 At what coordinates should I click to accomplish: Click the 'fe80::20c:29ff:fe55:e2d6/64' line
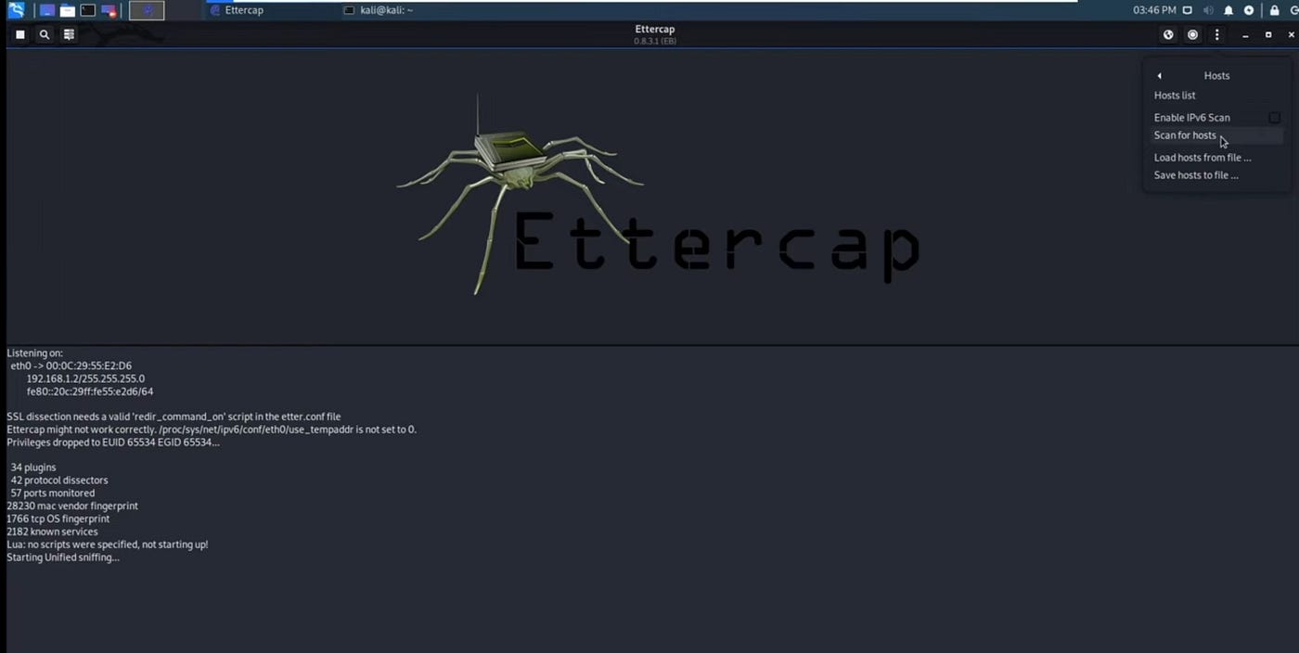coord(90,391)
